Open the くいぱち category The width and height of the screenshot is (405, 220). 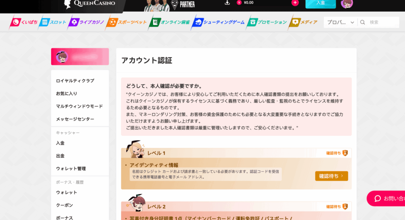coord(24,22)
